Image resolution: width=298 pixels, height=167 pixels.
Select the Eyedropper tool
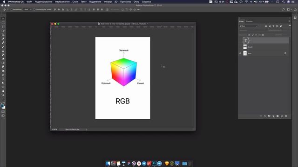3,39
